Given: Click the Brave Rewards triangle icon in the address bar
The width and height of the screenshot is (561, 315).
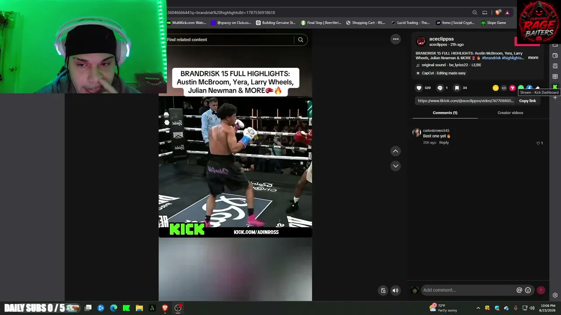Looking at the screenshot, I should point(507,13).
